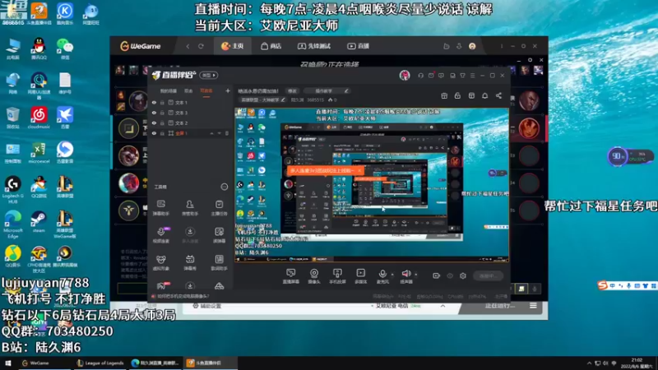Screen dimensions: 658x370
Task: Open the League of Legends taskbar item
Action: pyautogui.click(x=100, y=363)
